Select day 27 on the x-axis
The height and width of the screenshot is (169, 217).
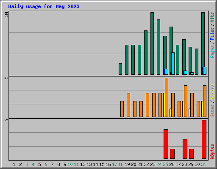pyautogui.click(x=178, y=164)
